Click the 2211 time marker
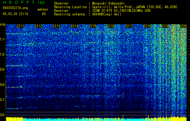 click(x=20, y=26)
